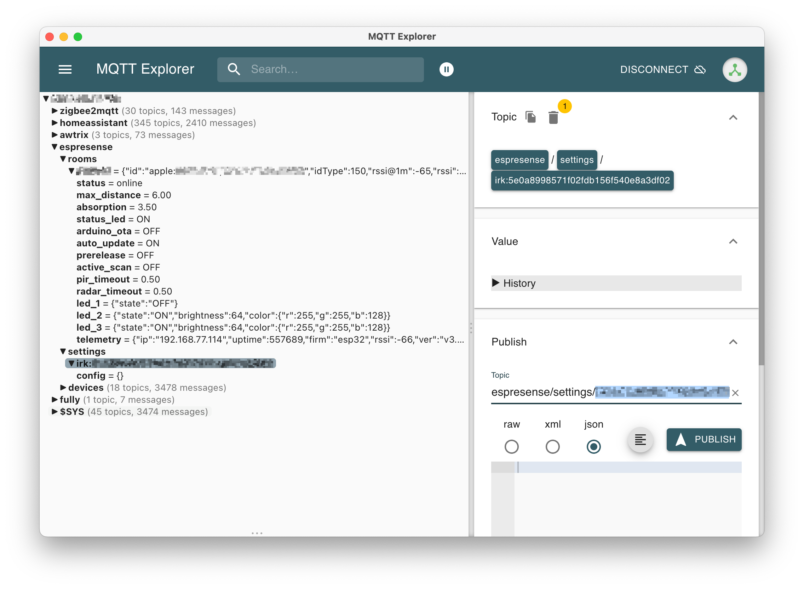Select the status = online row
The width and height of the screenshot is (804, 589).
click(109, 183)
